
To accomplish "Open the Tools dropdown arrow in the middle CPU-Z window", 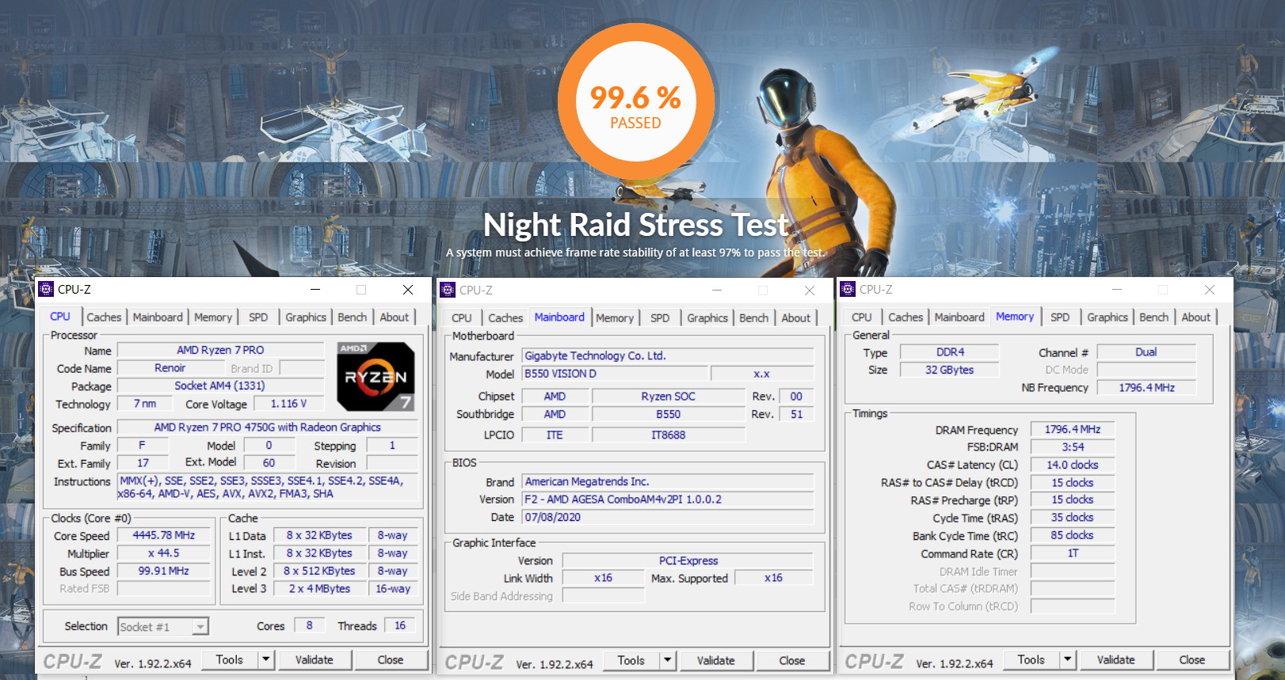I will click(668, 660).
